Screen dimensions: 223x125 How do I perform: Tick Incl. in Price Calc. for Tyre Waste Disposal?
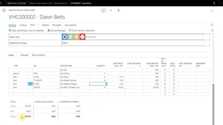165,80
